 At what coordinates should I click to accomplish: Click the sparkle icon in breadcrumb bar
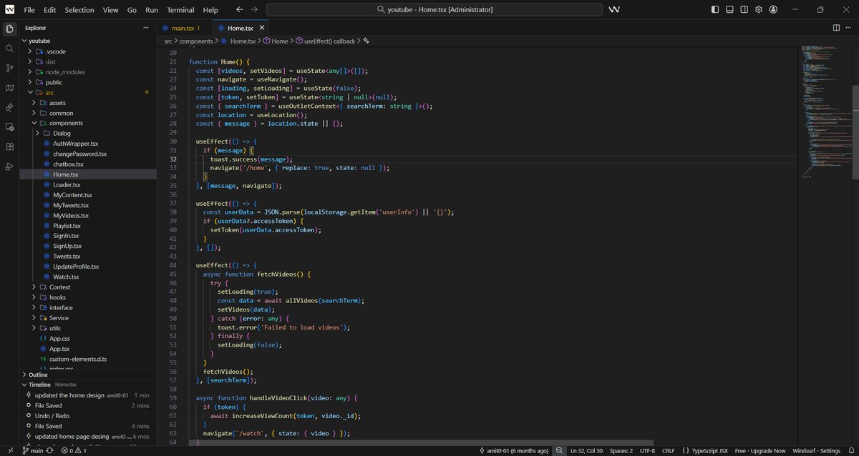coord(366,41)
